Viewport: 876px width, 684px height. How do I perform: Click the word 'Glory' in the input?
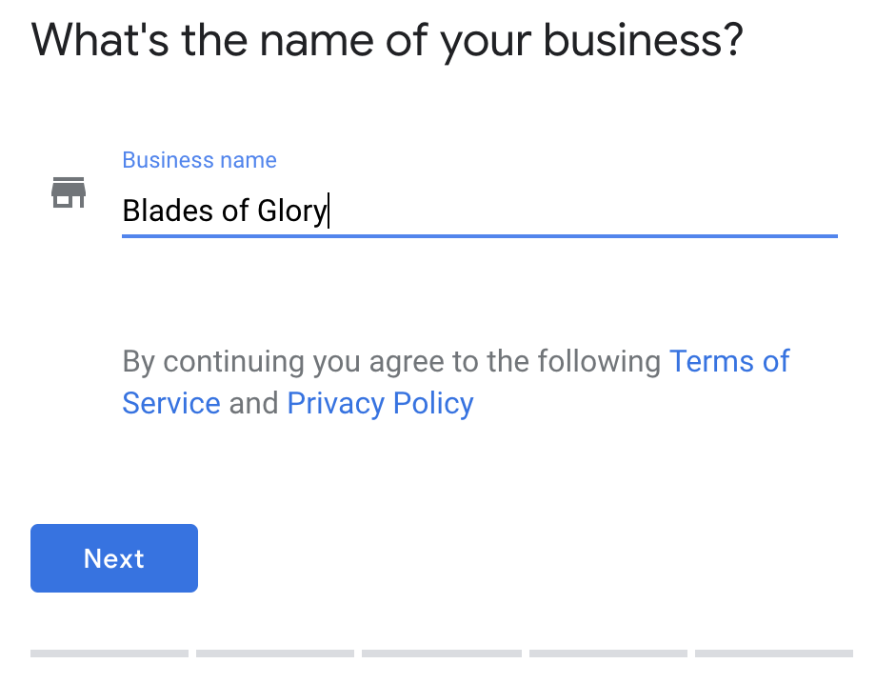click(292, 212)
